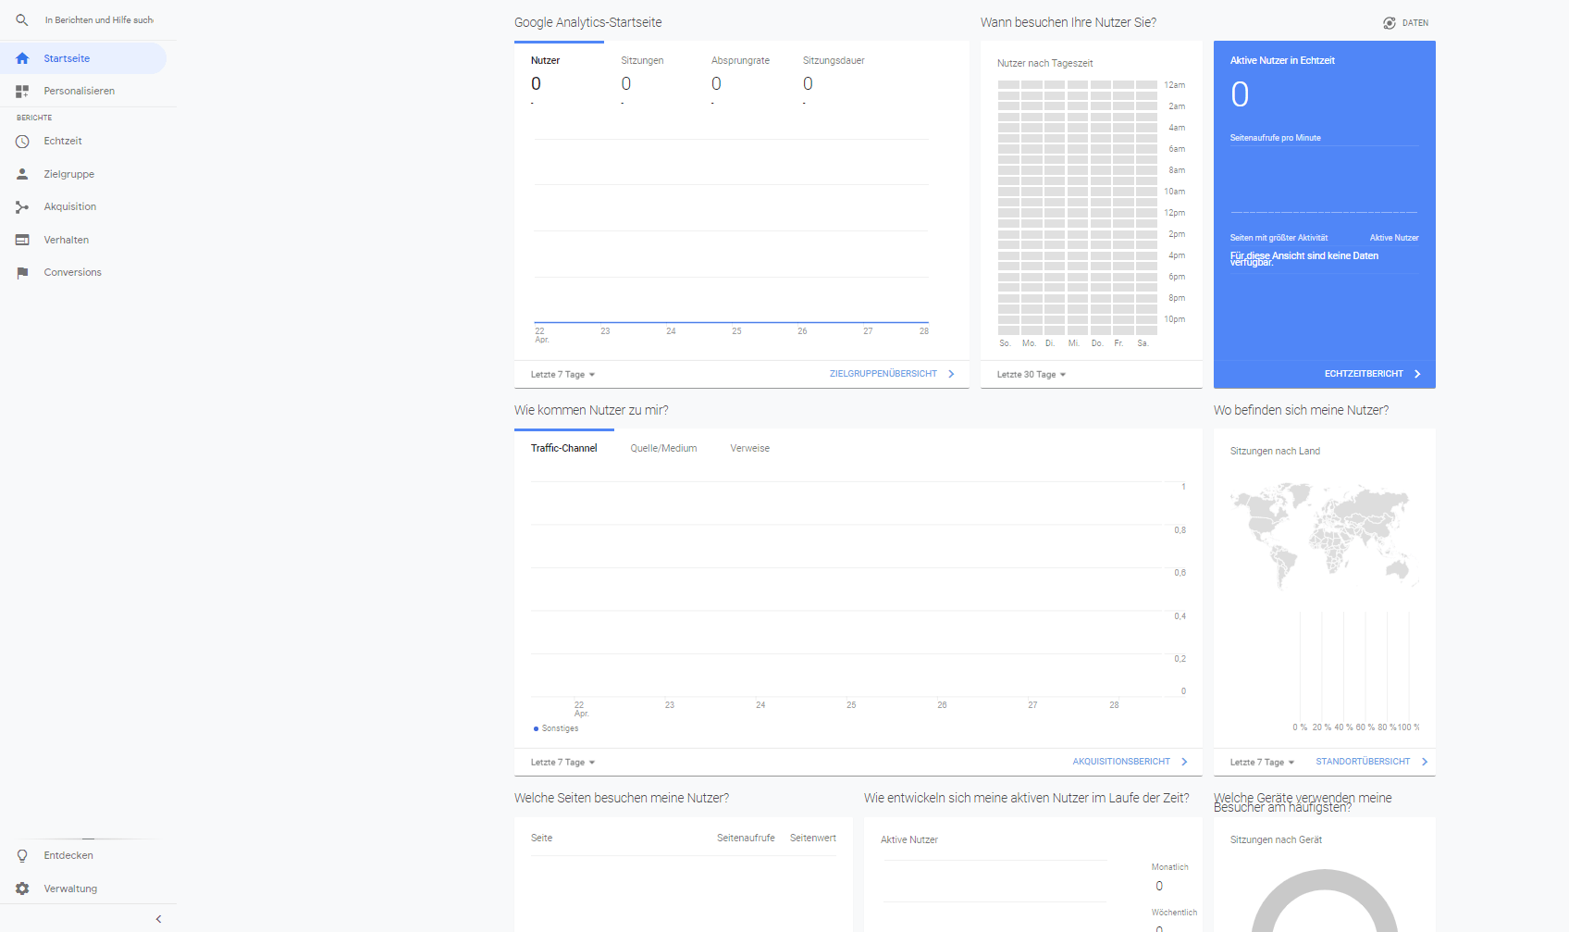Click the Seite column header

point(542,839)
